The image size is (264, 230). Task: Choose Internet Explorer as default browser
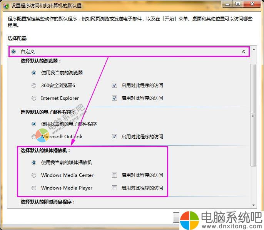tap(34, 98)
